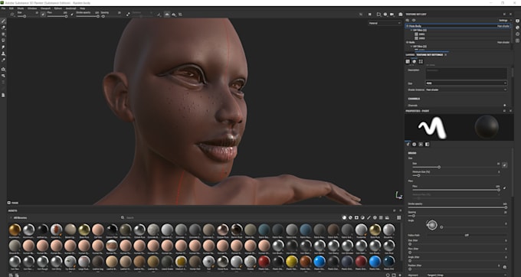Toggle the Follow Path Off switch
521x277 pixels.
tap(467, 235)
